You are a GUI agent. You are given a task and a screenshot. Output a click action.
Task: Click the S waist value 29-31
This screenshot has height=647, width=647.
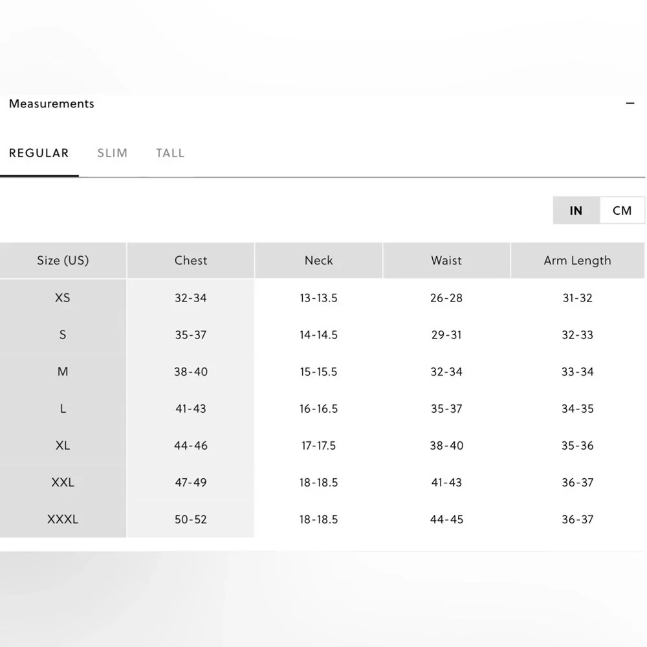pyautogui.click(x=446, y=334)
